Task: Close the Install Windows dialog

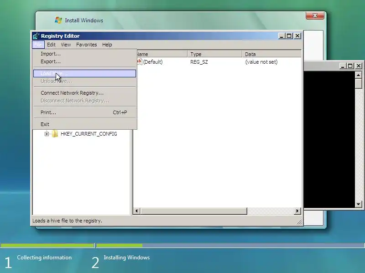Action: click(x=315, y=15)
